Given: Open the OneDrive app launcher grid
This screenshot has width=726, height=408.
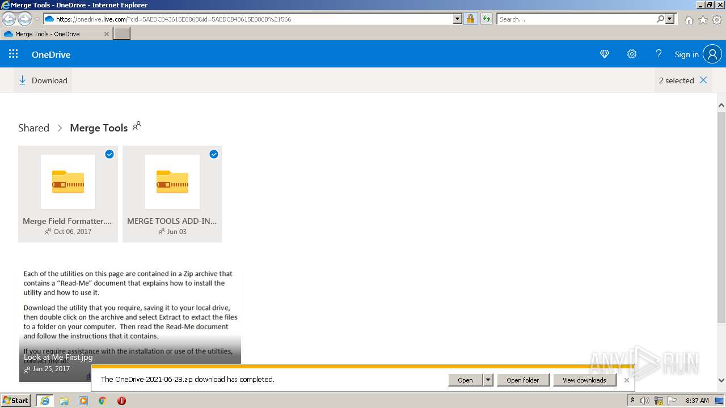Looking at the screenshot, I should point(14,54).
